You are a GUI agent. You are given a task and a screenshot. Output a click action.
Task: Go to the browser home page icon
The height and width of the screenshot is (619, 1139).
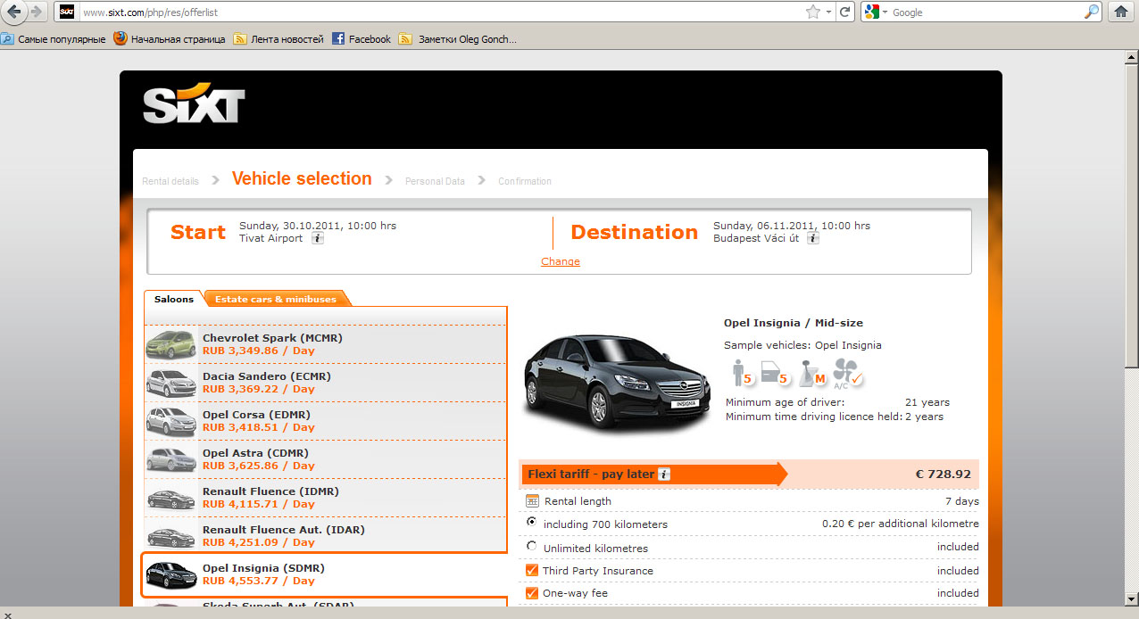[x=1119, y=12]
